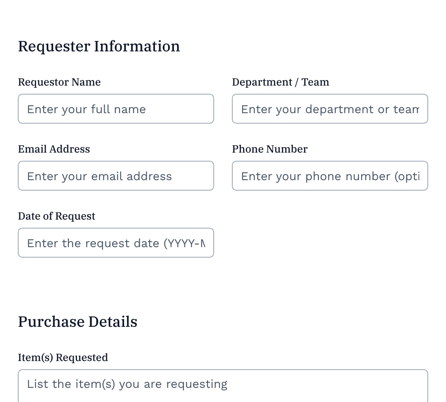This screenshot has height=402, width=446.
Task: Focus the field for entering request date
Action: click(x=116, y=243)
